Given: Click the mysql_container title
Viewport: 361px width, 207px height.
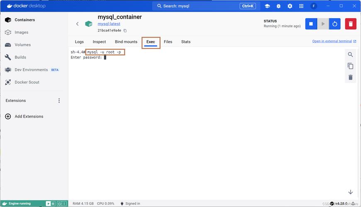Looking at the screenshot, I should (120, 17).
